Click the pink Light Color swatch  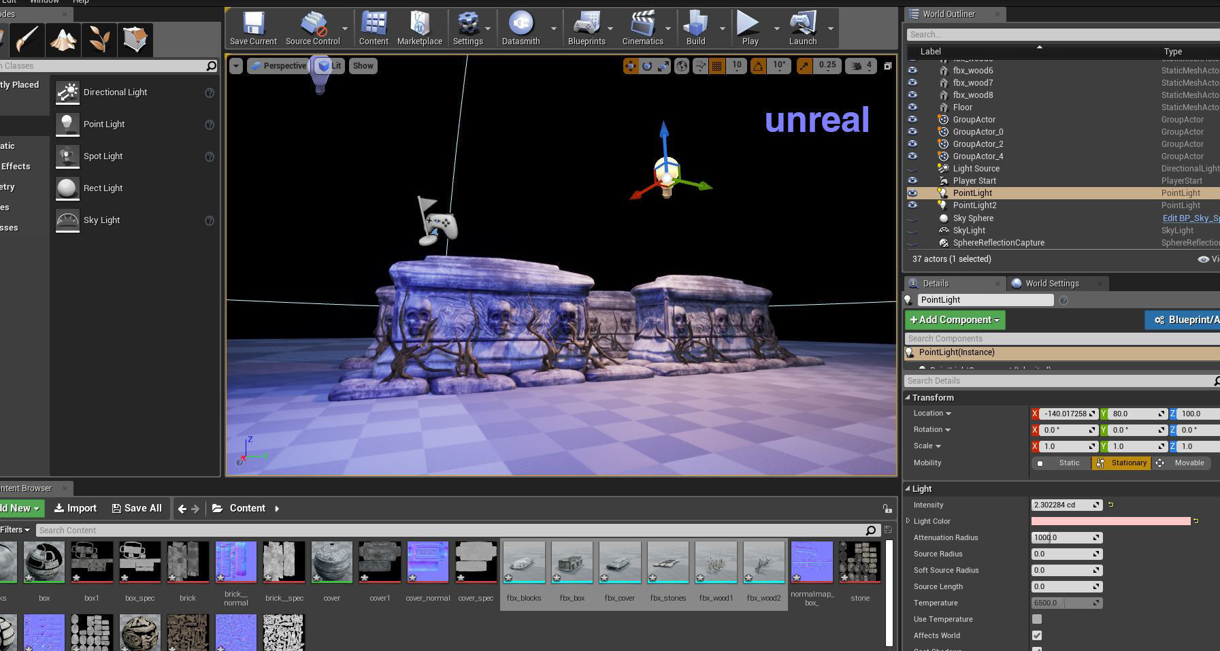click(1111, 521)
